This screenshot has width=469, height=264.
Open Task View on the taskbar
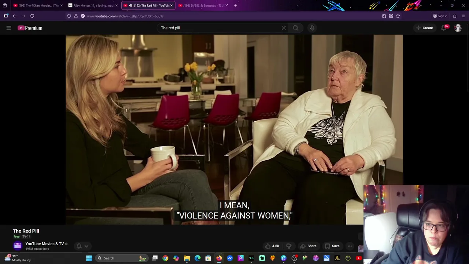coord(155,258)
